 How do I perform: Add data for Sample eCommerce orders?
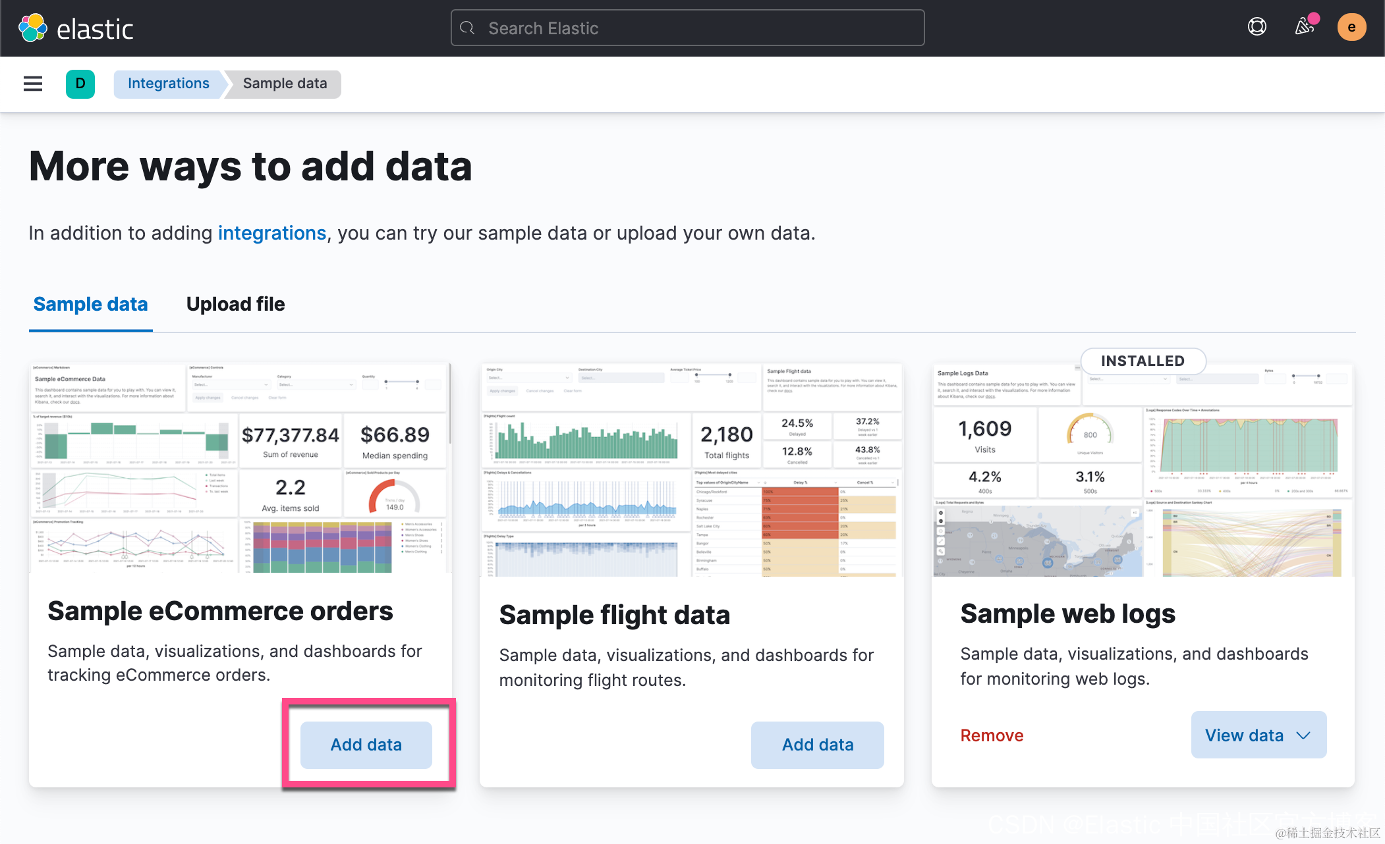point(366,745)
